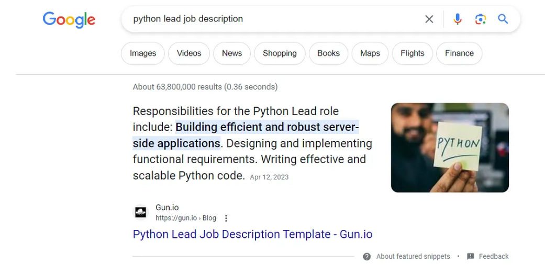Image resolution: width=545 pixels, height=265 pixels.
Task: Switch to the Shopping filter
Action: coord(280,53)
